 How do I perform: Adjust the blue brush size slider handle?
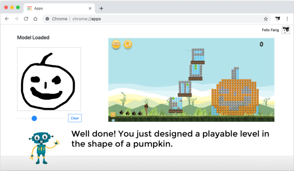pos(34,118)
